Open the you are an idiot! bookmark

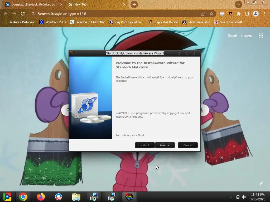pos(228,22)
